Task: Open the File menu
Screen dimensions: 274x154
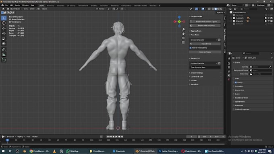Action: pos(6,5)
